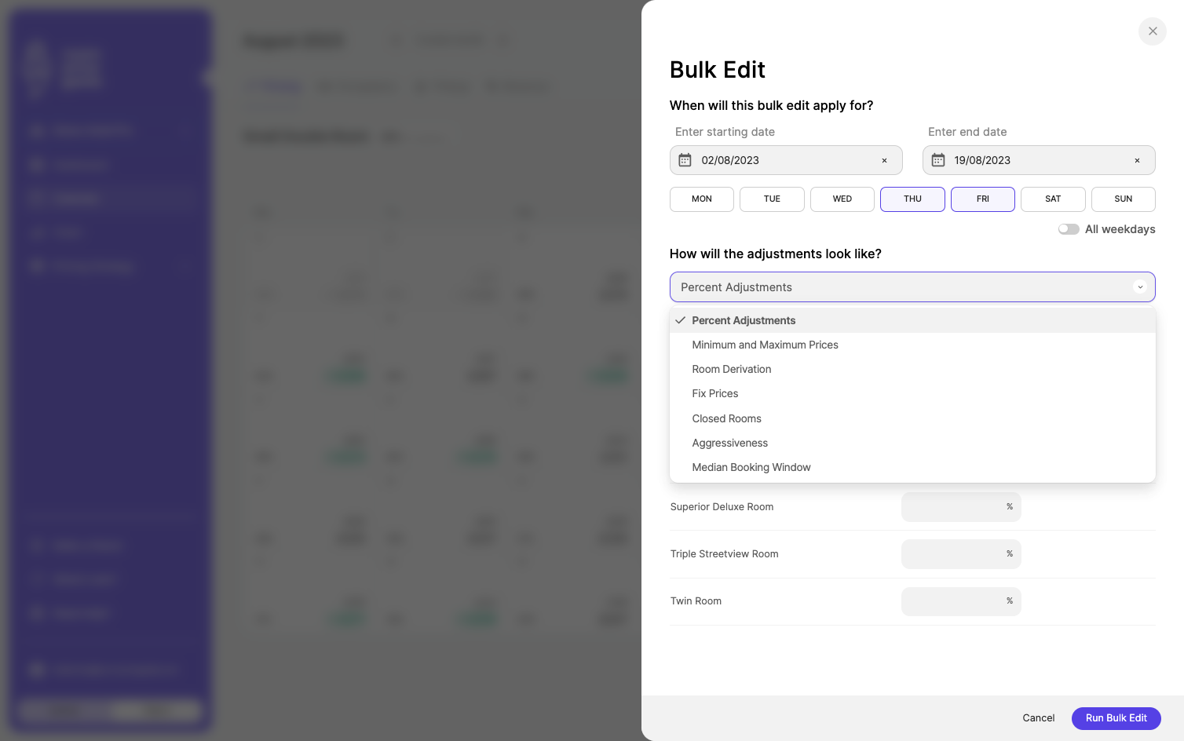
Task: Toggle the MON weekday button
Action: tap(702, 199)
